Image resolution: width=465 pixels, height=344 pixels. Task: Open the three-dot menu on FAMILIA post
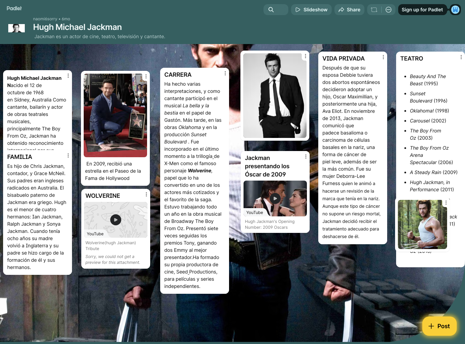pos(68,155)
